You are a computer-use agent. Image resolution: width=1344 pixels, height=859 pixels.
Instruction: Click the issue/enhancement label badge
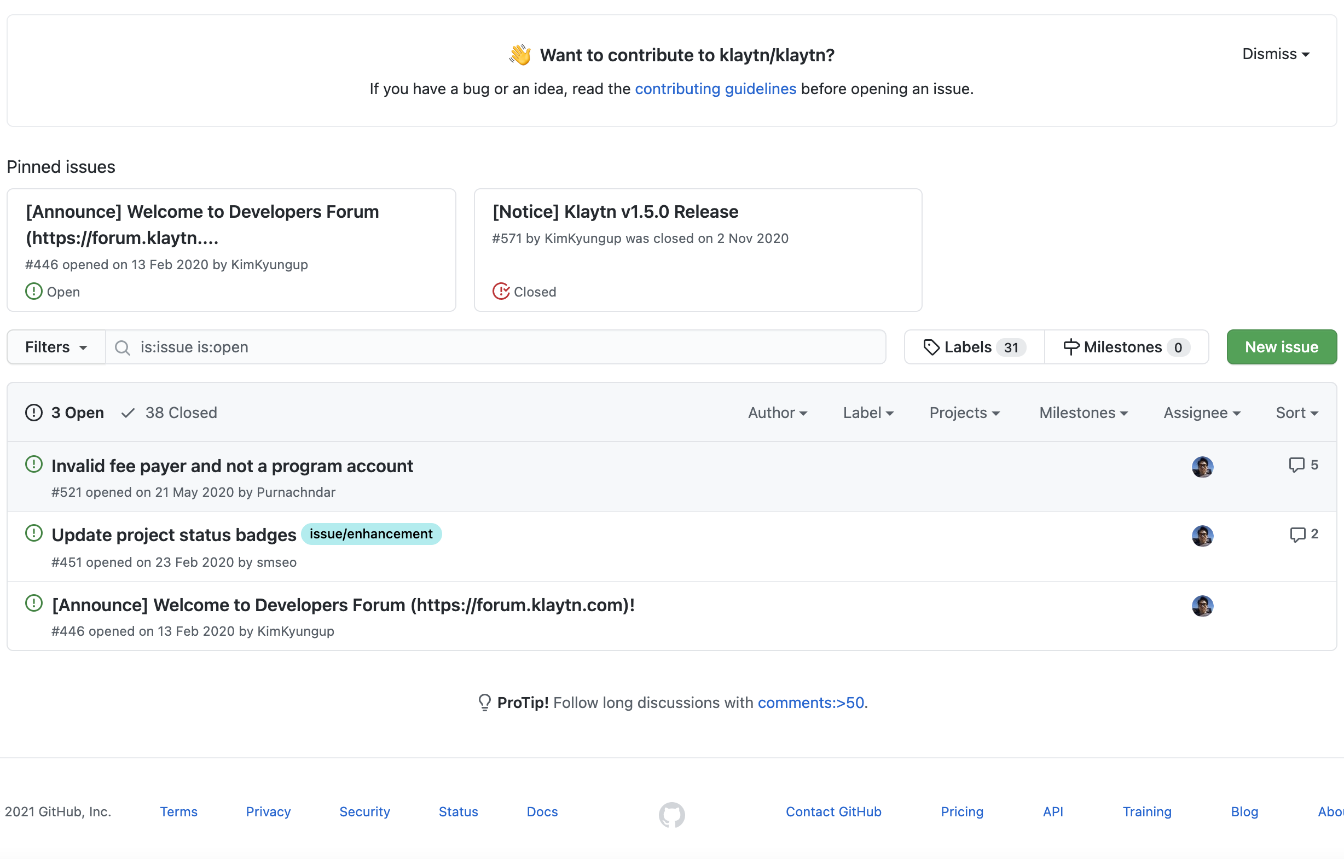coord(370,533)
